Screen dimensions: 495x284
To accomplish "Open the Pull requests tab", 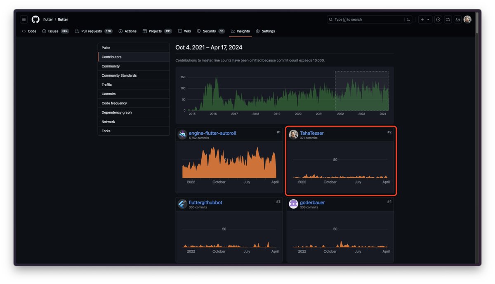I will point(94,31).
